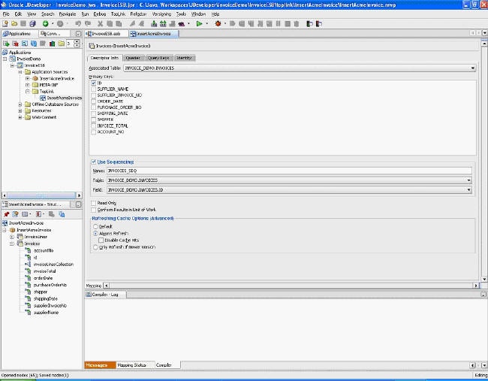Check the SUPPLIER_NAME primary key checkbox
488x381 pixels.
tap(94, 89)
